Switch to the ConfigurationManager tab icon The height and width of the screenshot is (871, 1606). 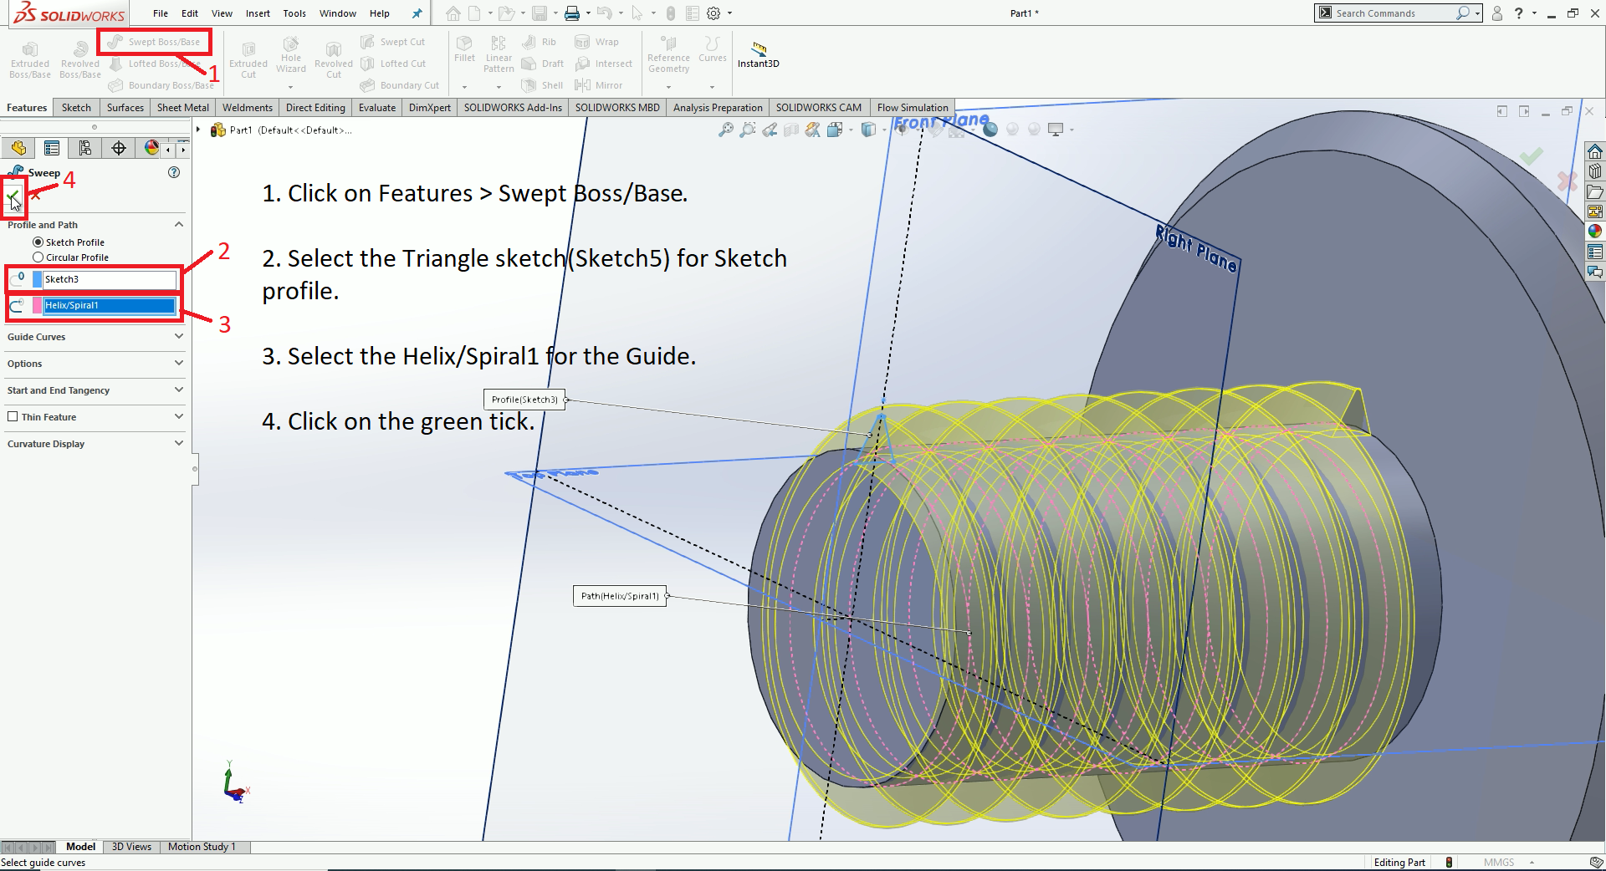85,148
